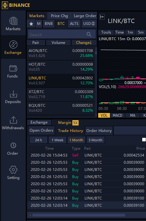Screen dimensions: 146x221
Task: Open the Order clock section
Action: 13,149
